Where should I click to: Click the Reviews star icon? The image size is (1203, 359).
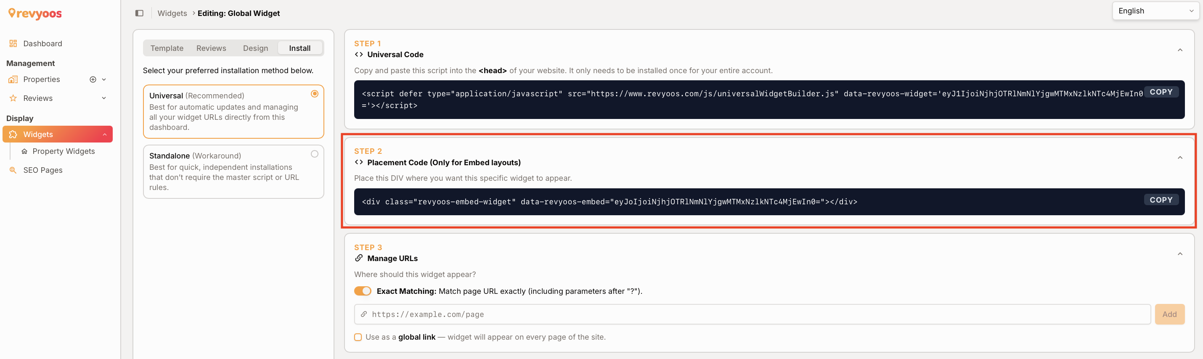click(x=13, y=98)
